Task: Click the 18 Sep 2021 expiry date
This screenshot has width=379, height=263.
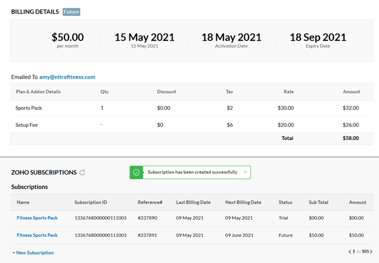Action: tap(318, 38)
